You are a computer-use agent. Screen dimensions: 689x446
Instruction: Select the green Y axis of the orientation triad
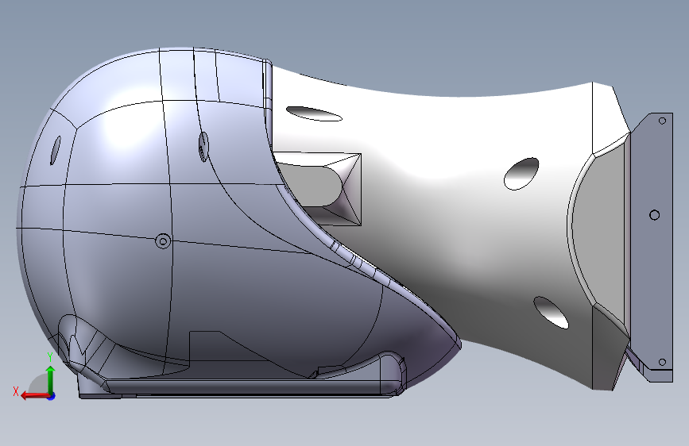[51, 380]
